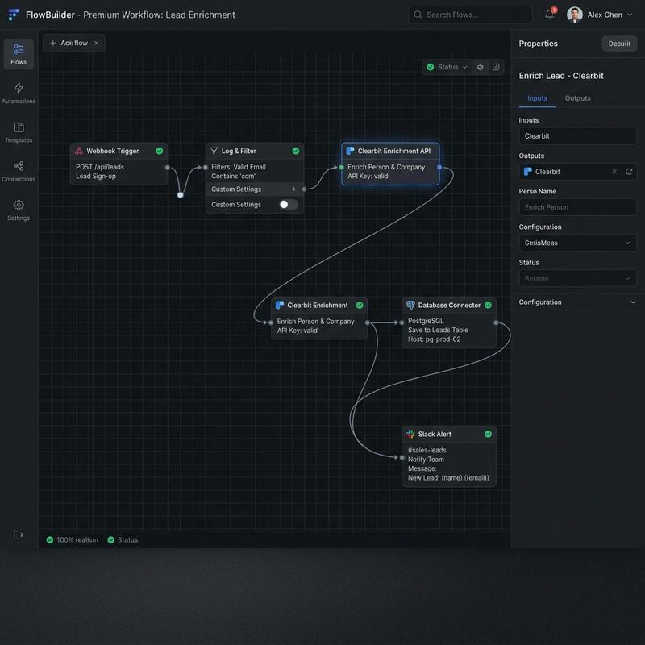Add a new flow tab with plus icon
645x645 pixels.
point(52,43)
